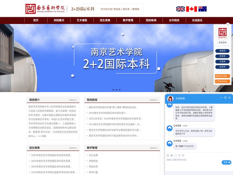Image resolution: width=233 pixels, height=175 pixels.
Task: Open the 专业设置 link
Action: (x=93, y=155)
